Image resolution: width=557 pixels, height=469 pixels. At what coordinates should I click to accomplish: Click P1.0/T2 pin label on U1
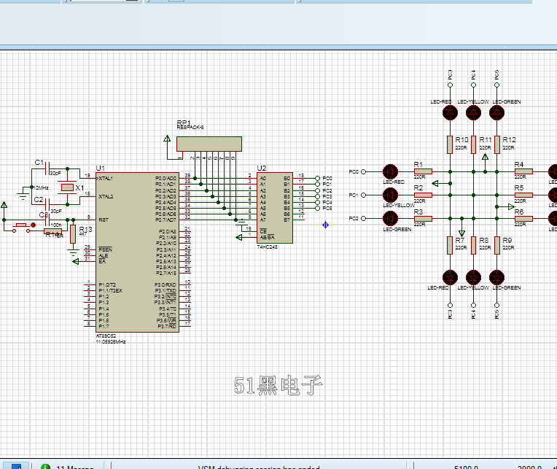pos(107,285)
